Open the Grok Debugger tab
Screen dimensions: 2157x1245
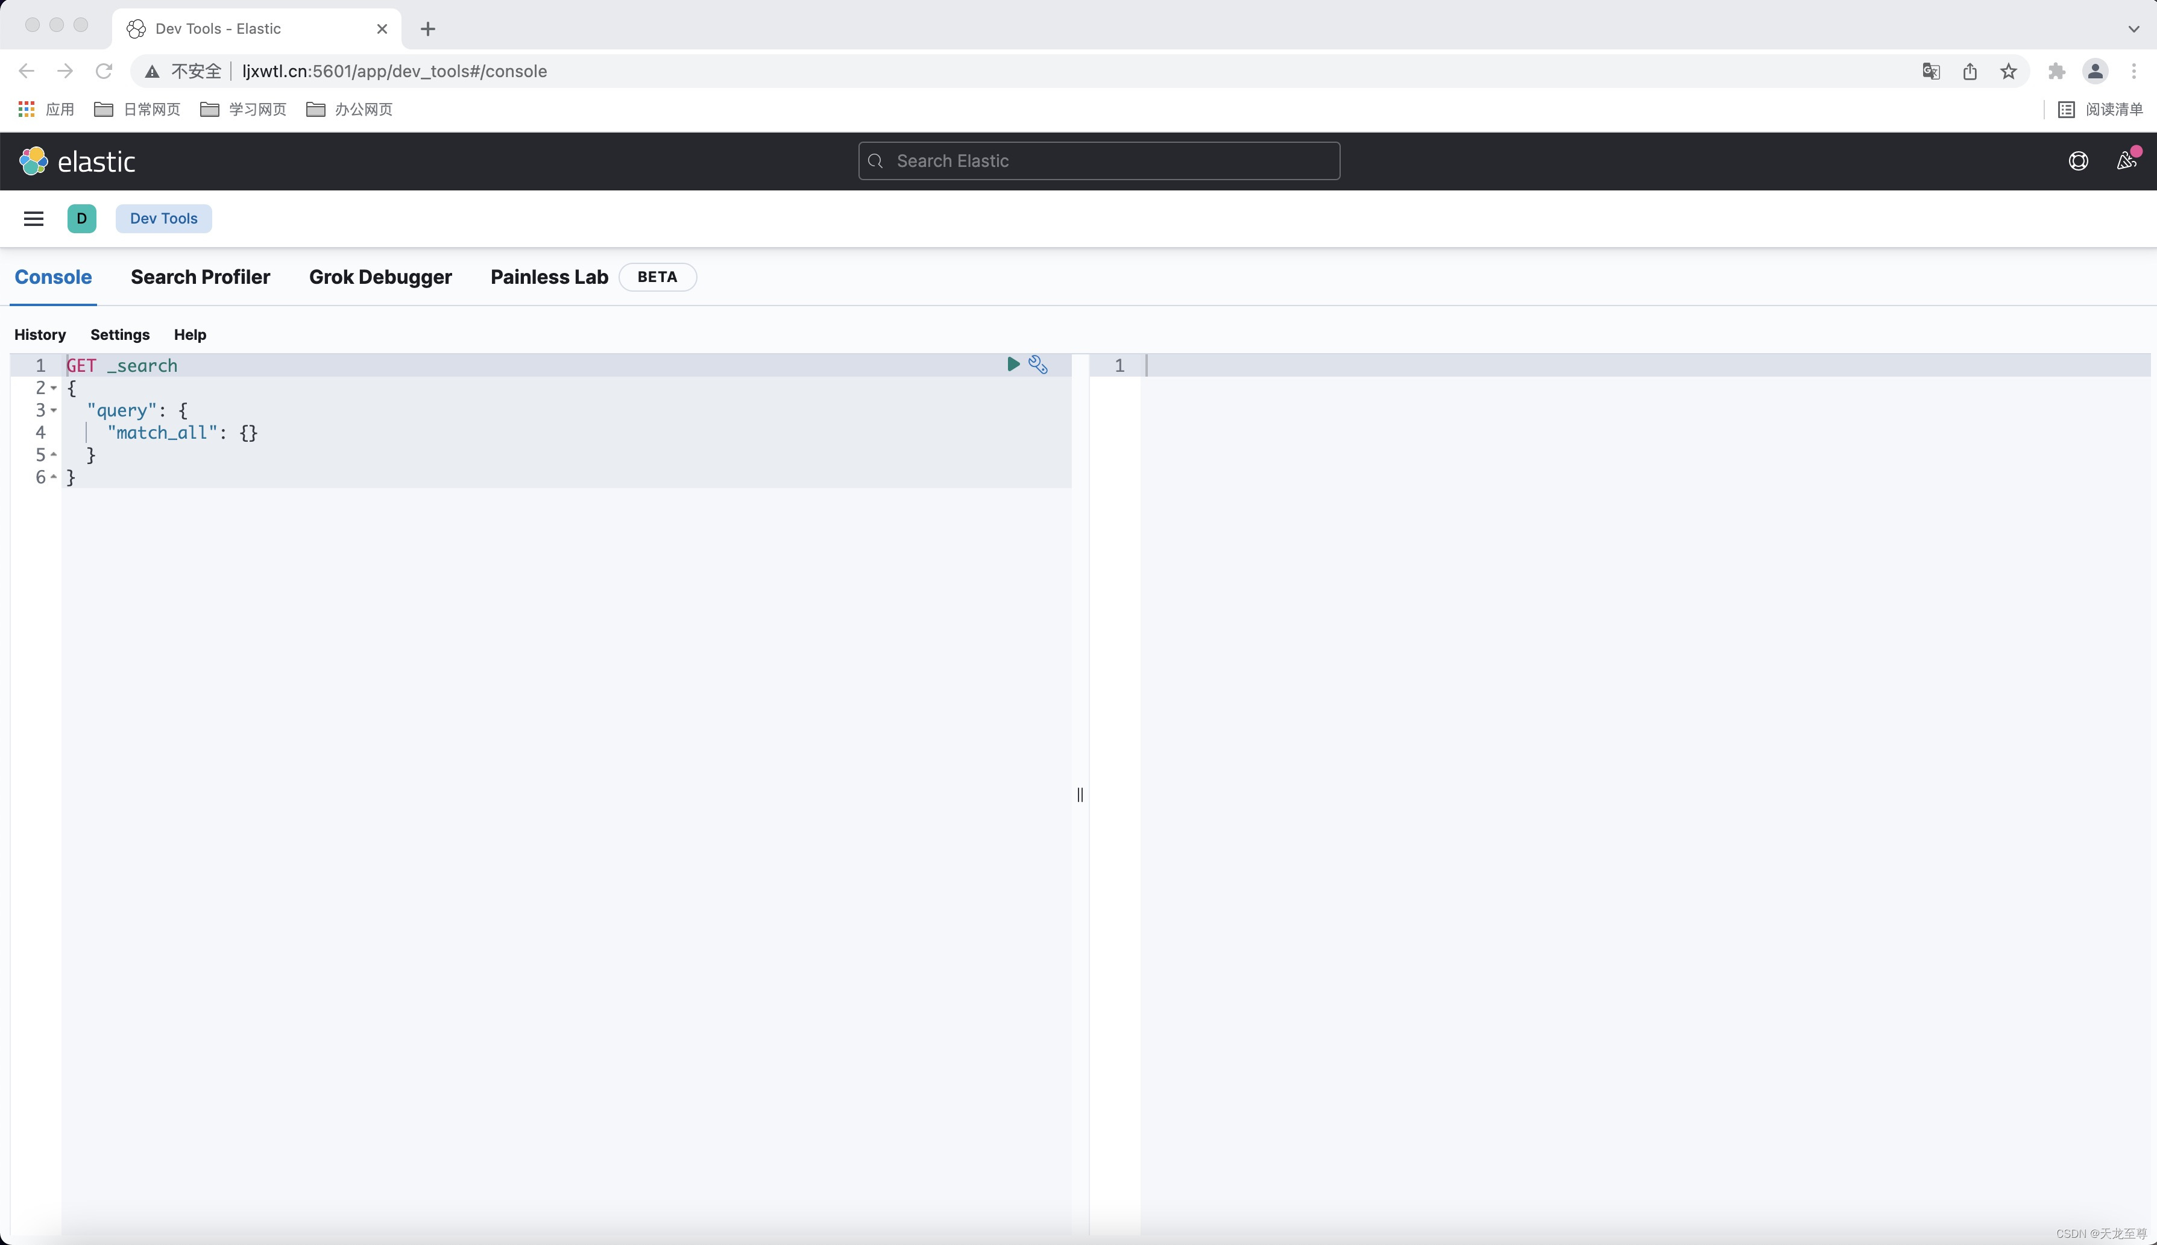tap(380, 277)
